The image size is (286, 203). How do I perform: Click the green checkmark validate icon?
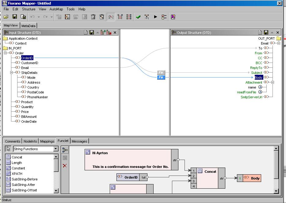[138, 17]
